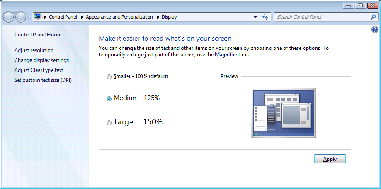Viewport: 381px width, 189px height.
Task: Open the Magnifier tool link
Action: pos(226,55)
